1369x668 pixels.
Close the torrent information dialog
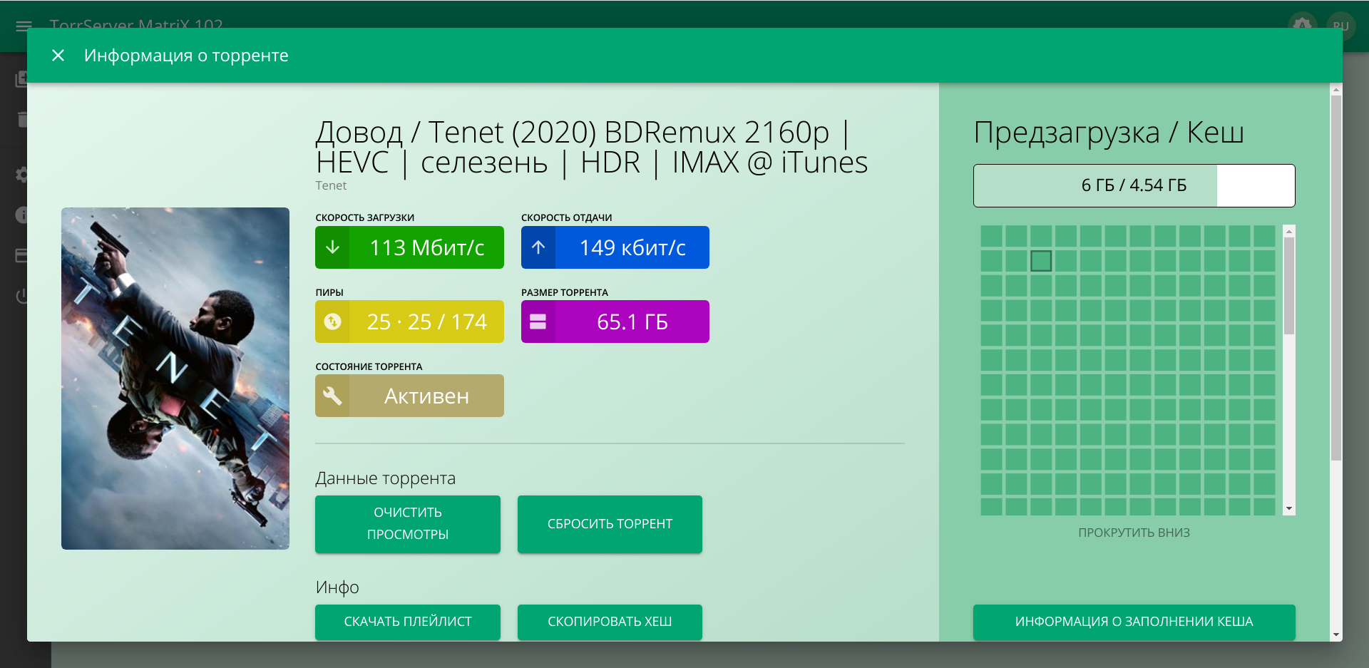58,56
